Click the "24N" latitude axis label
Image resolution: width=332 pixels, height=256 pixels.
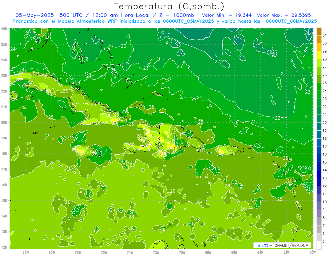[x=4, y=60]
